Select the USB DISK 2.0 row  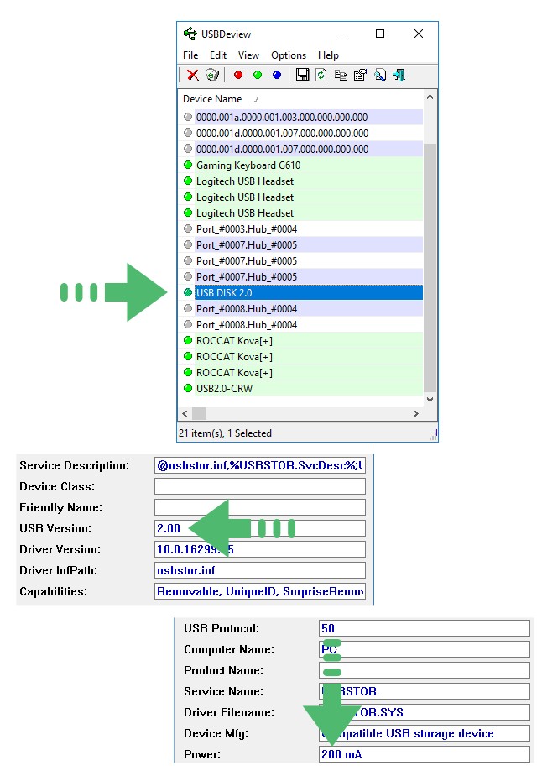(x=300, y=292)
